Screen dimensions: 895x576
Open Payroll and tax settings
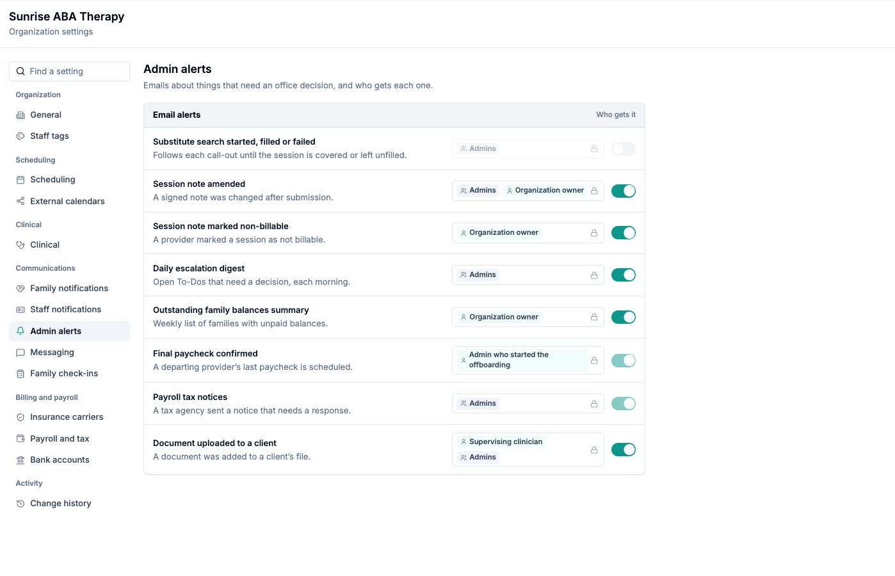pyautogui.click(x=69, y=439)
